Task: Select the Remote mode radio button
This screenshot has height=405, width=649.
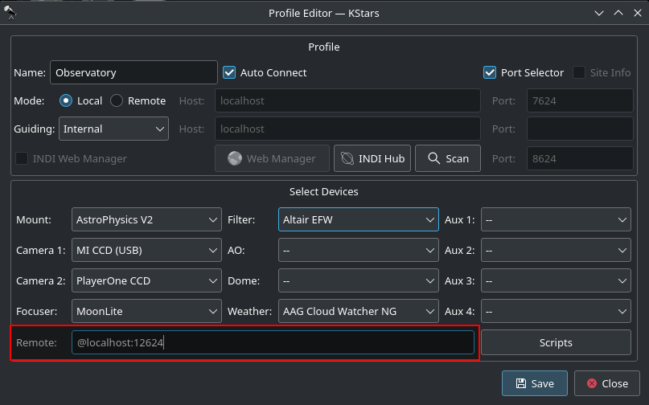Action: click(x=117, y=100)
